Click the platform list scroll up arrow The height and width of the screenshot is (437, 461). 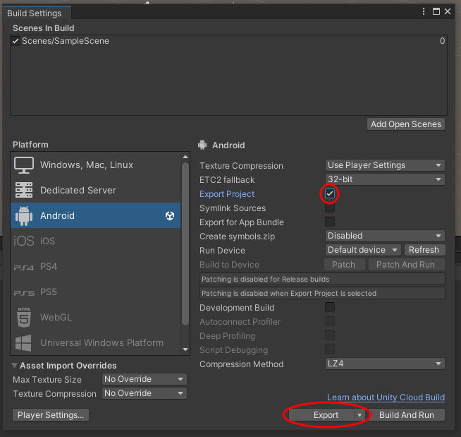point(185,157)
